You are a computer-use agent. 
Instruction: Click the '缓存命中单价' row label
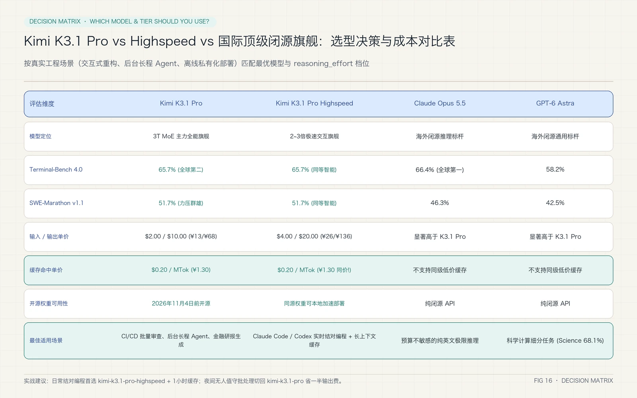tap(46, 270)
